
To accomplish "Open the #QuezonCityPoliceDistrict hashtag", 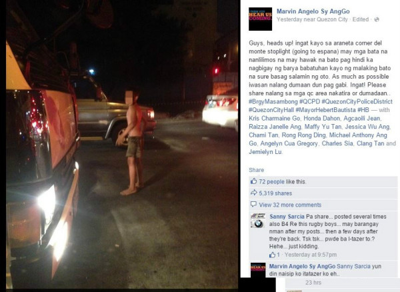I will pyautogui.click(x=357, y=101).
